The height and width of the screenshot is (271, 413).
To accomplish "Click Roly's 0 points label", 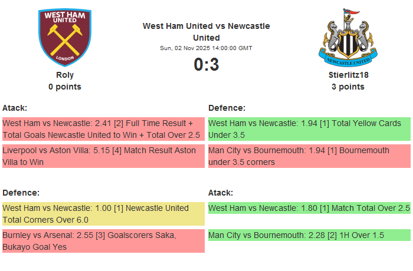I will click(65, 87).
